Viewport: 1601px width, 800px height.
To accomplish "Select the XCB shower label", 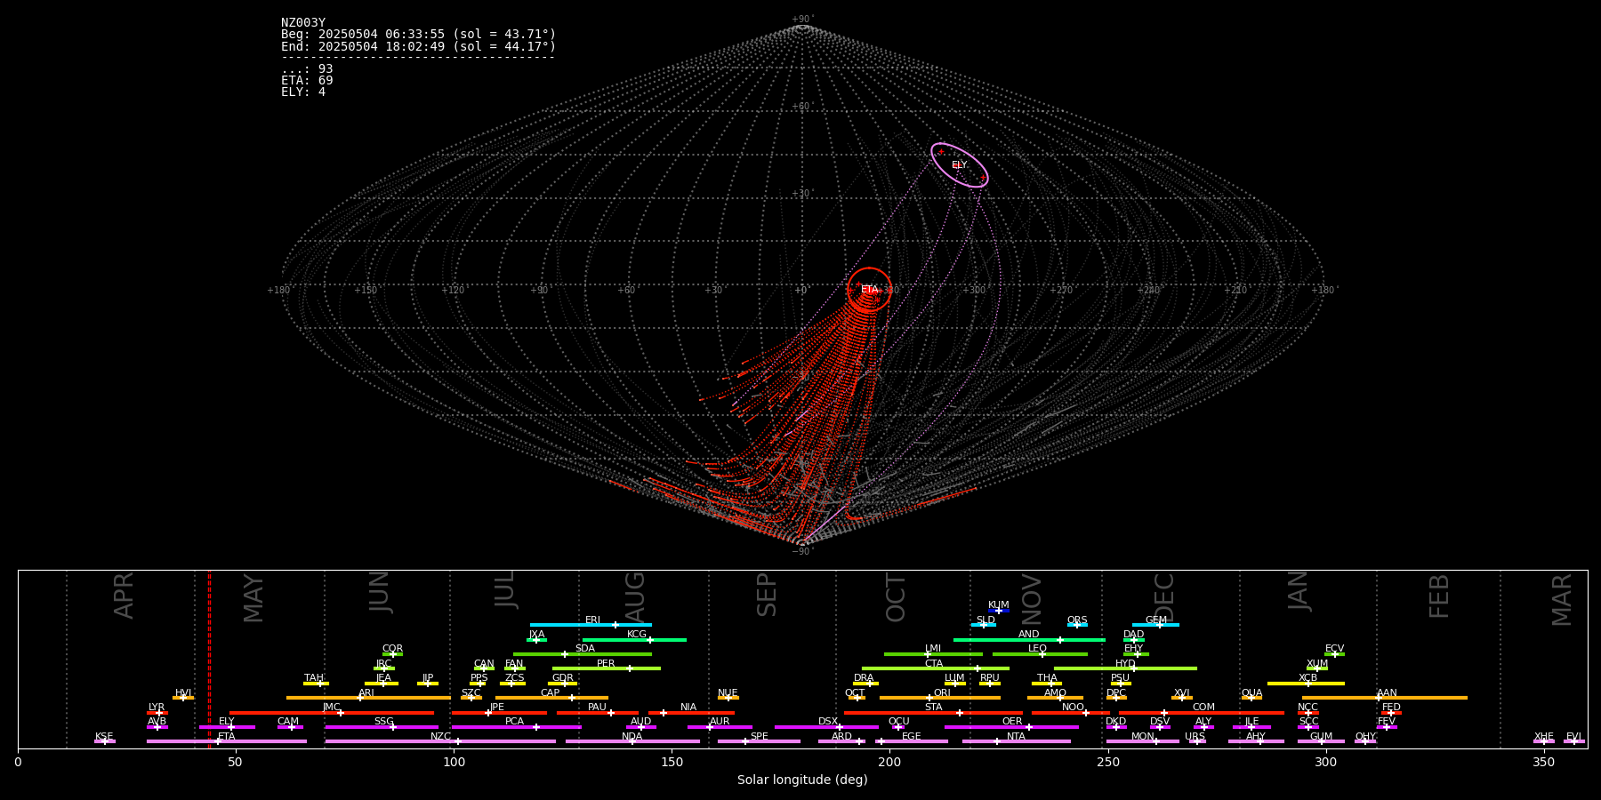I will (x=1307, y=678).
